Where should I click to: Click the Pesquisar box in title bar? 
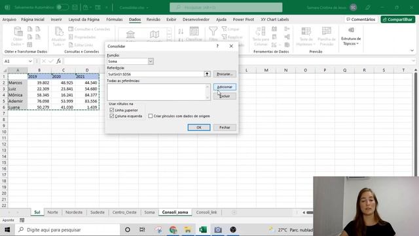(x=226, y=7)
